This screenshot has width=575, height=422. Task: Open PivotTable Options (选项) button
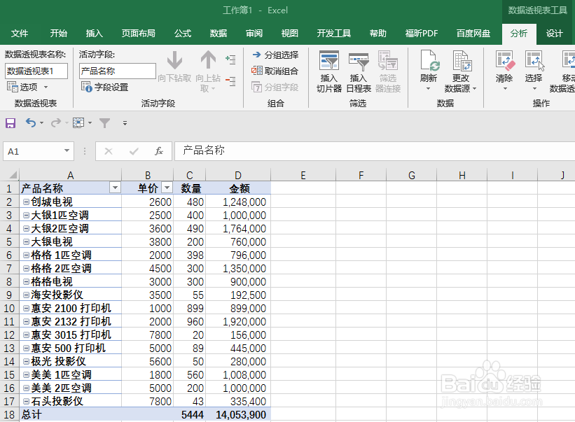[x=22, y=87]
